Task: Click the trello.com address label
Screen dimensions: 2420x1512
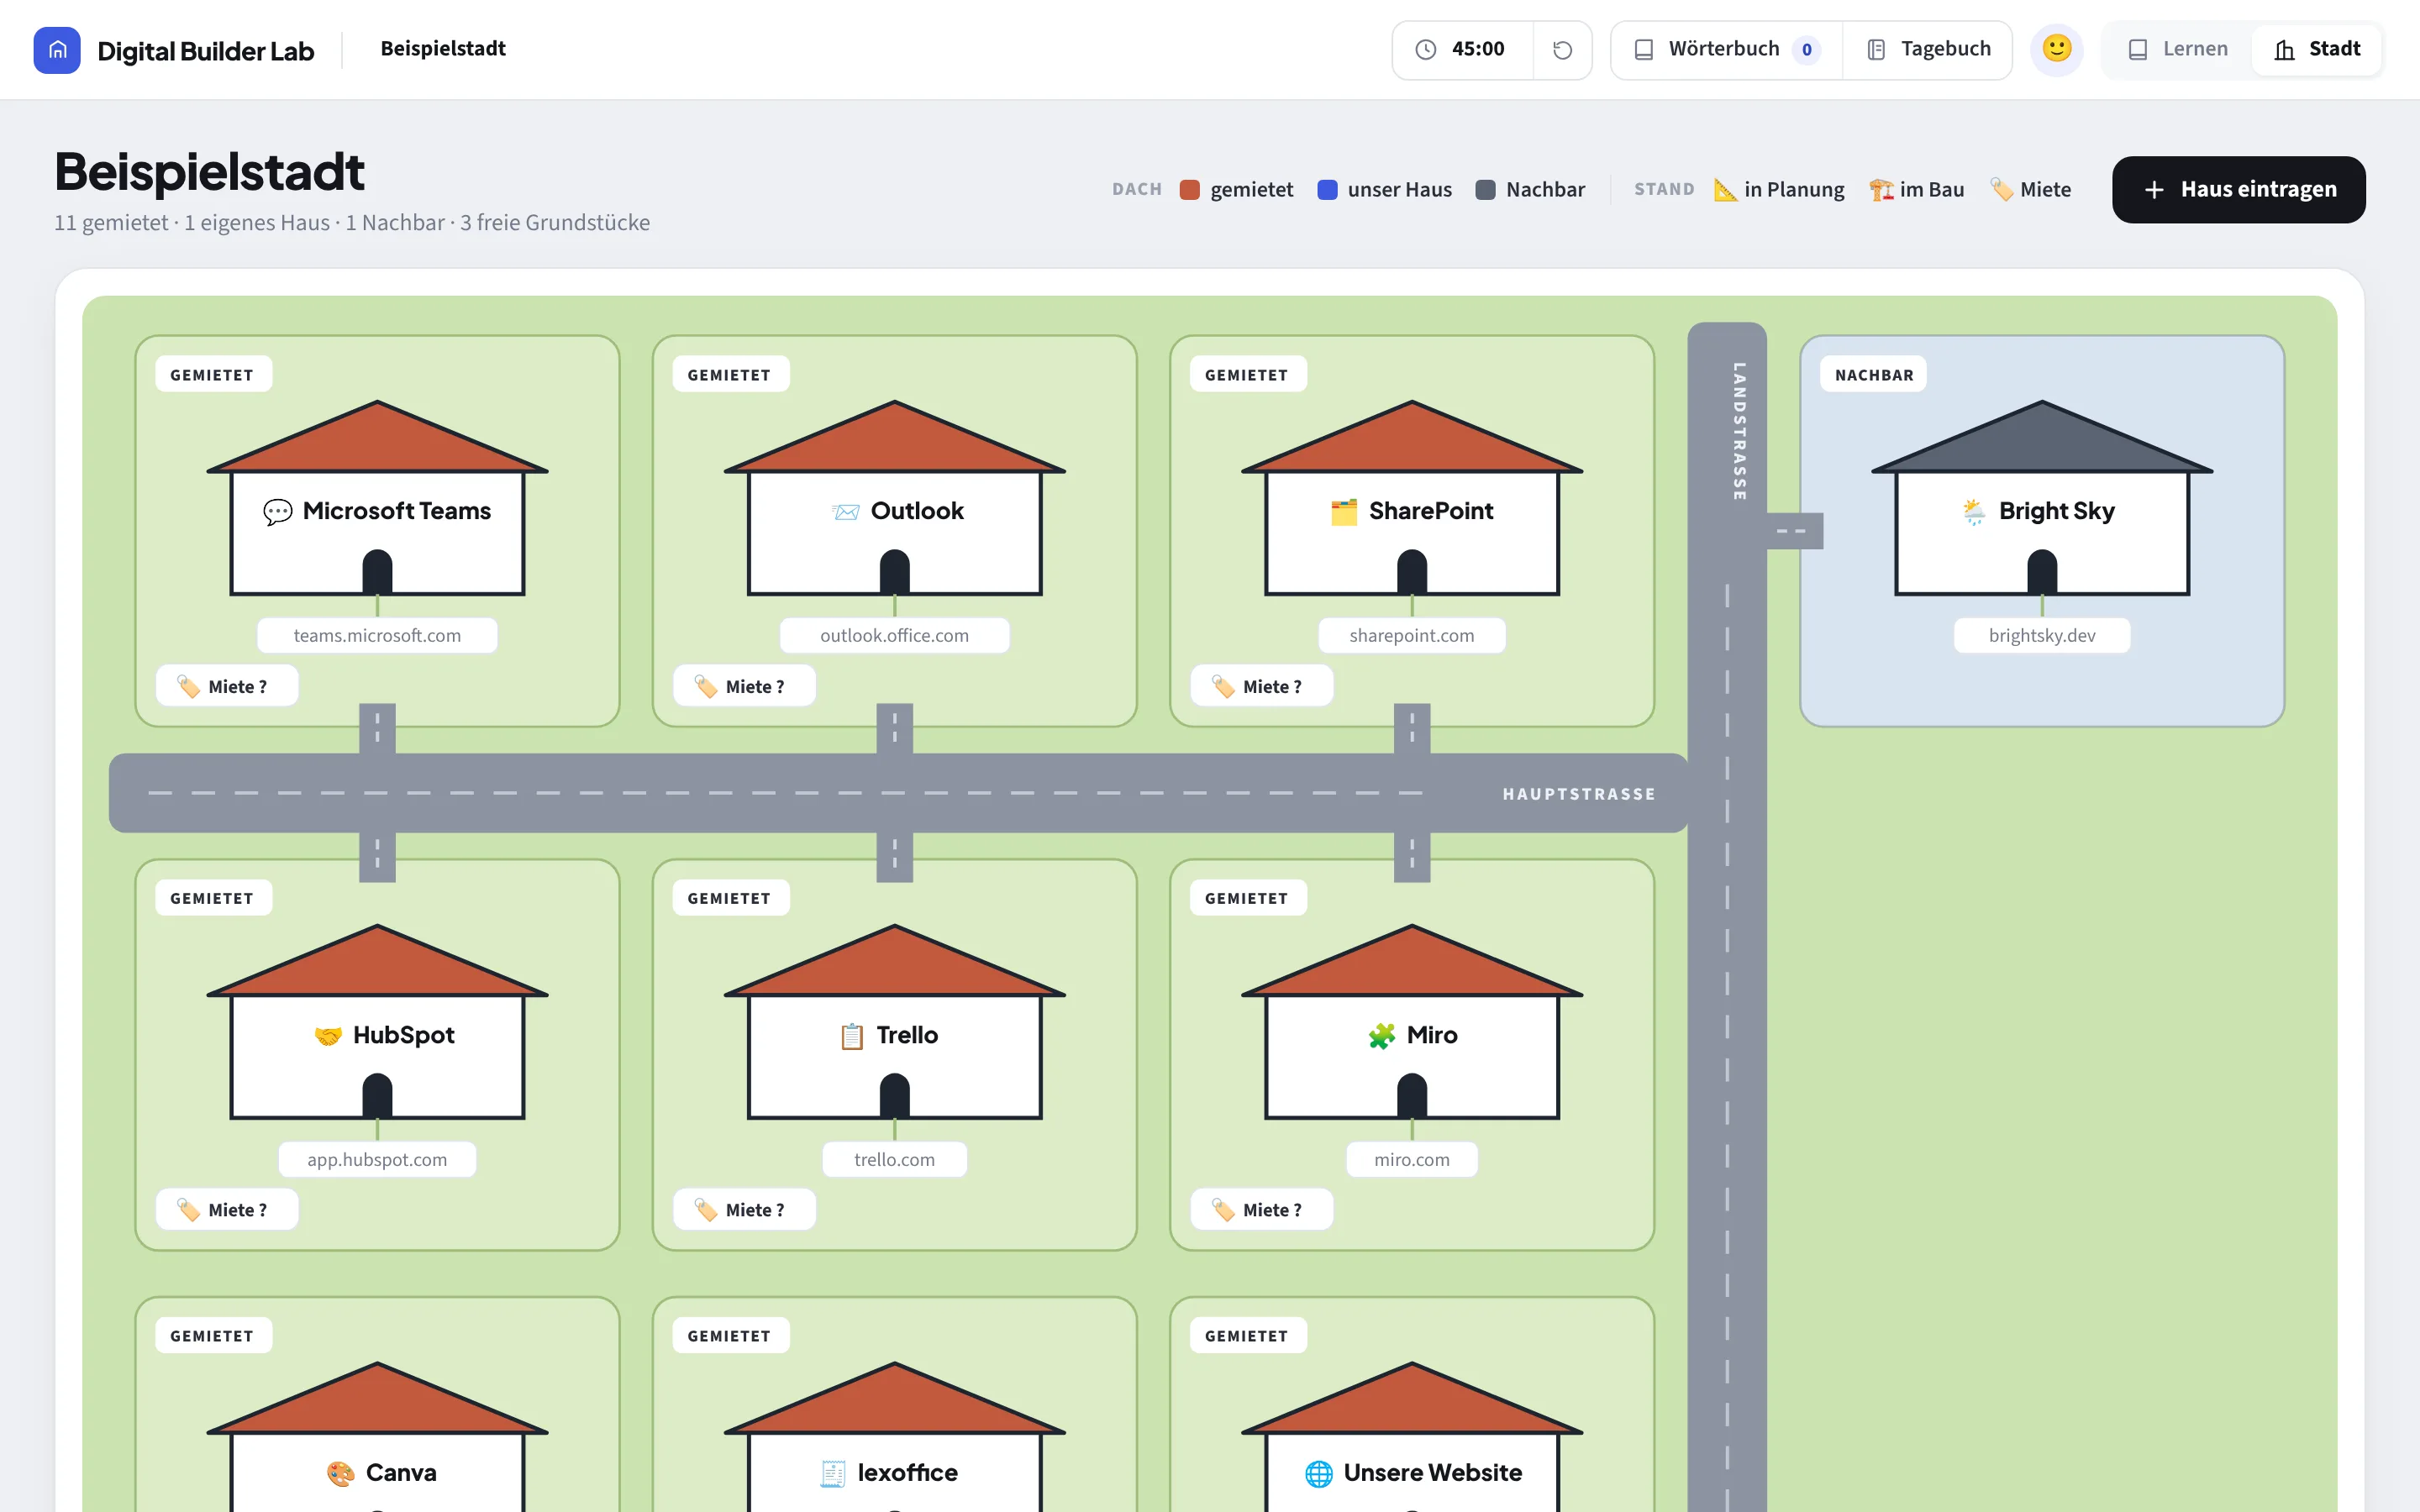Action: [x=894, y=1160]
